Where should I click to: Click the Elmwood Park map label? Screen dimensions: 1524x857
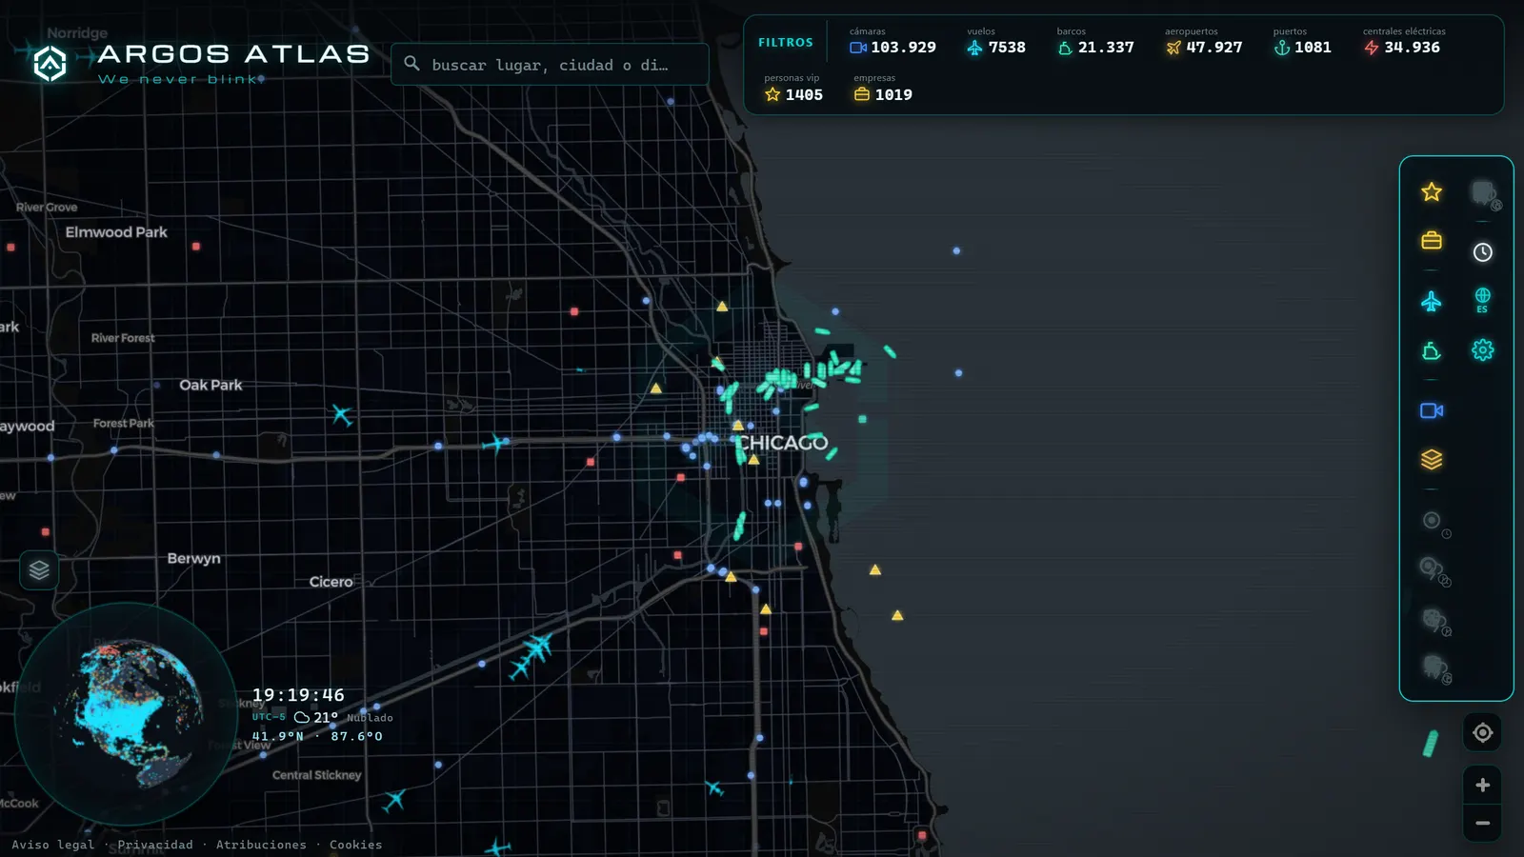[116, 232]
